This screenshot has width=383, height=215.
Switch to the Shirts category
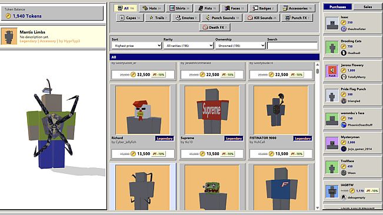pyautogui.click(x=179, y=8)
